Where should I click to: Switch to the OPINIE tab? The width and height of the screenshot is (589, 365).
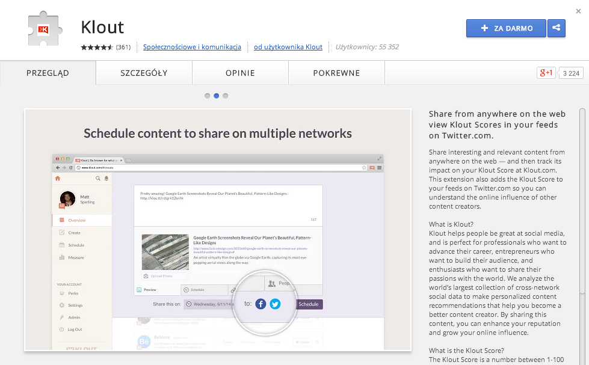pos(240,73)
